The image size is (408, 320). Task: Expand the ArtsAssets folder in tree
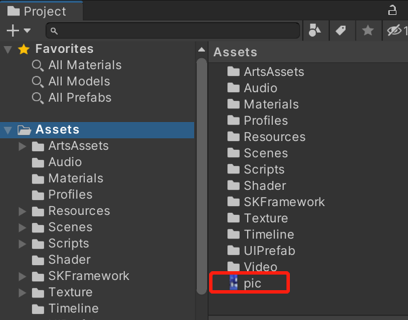[x=22, y=146]
